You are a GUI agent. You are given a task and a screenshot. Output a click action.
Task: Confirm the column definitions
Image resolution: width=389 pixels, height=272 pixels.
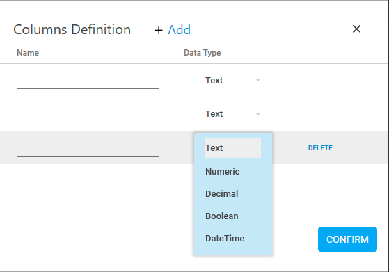coord(347,239)
